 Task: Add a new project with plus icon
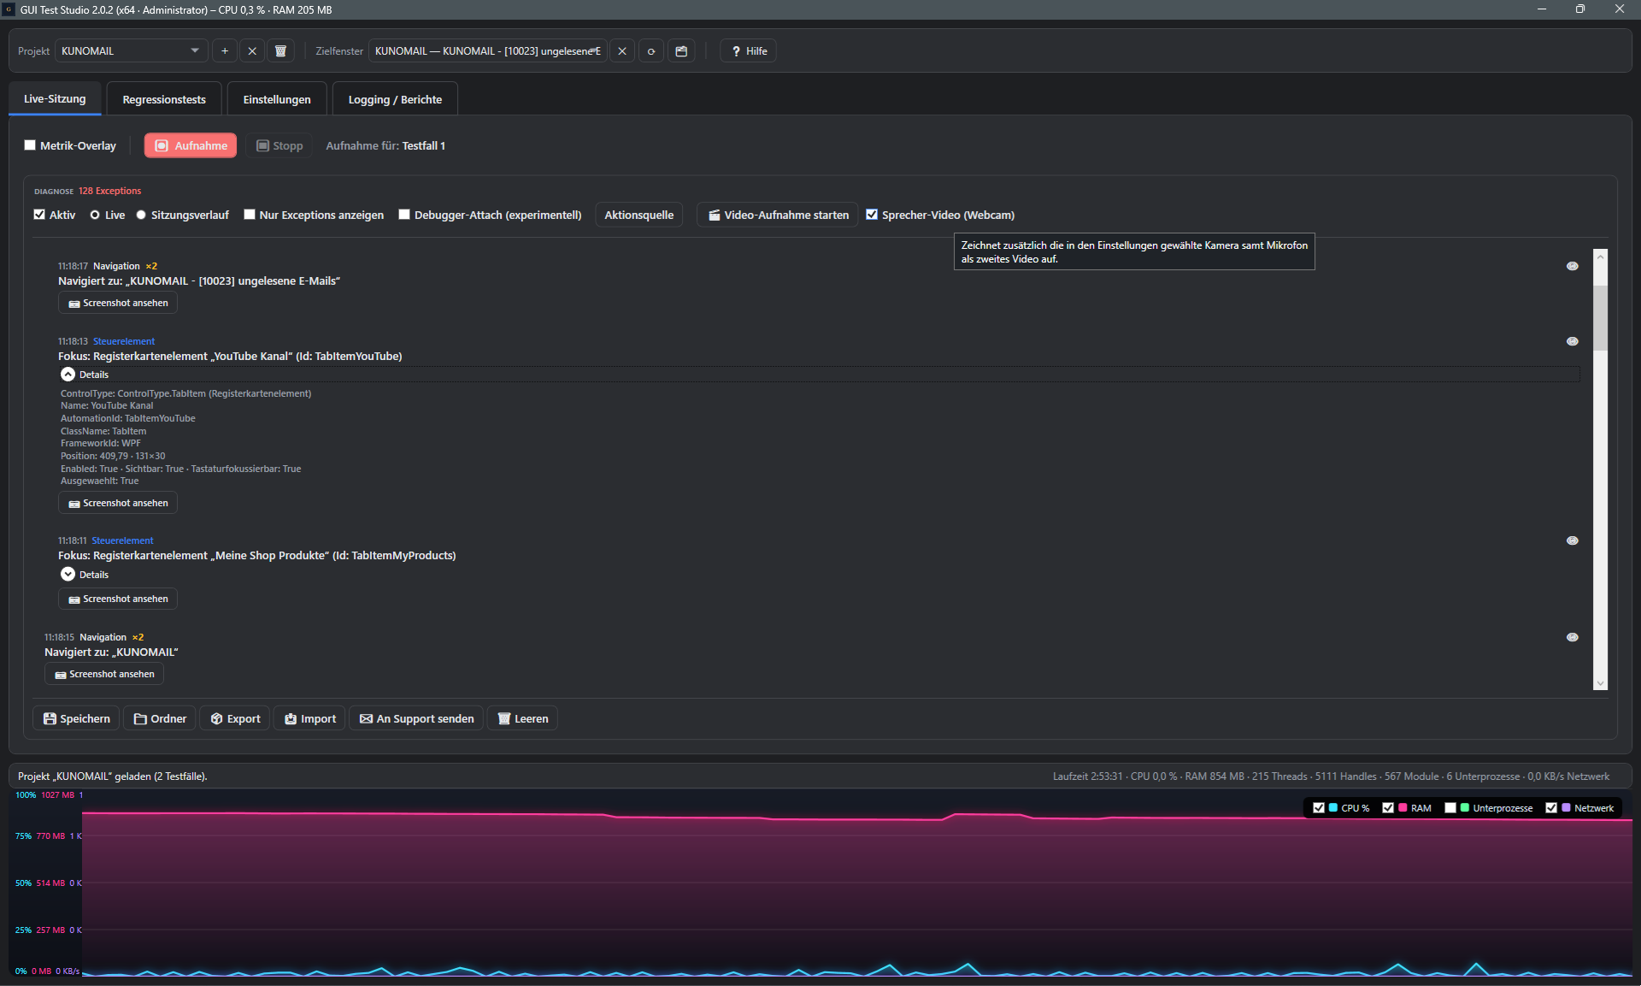[225, 51]
